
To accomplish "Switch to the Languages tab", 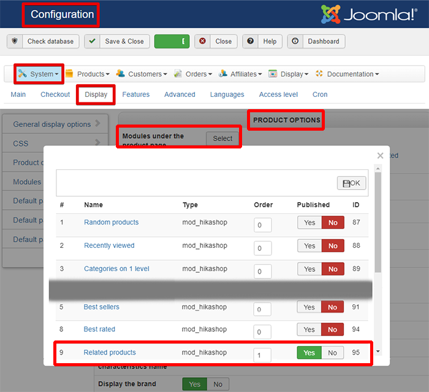I will point(227,94).
